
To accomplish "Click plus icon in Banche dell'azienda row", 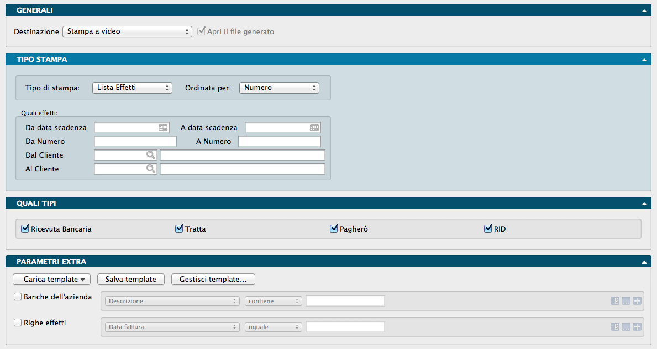I will pyautogui.click(x=637, y=301).
